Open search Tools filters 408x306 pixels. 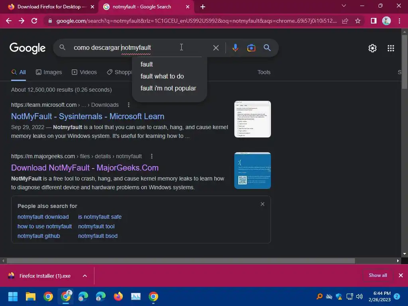click(x=264, y=73)
